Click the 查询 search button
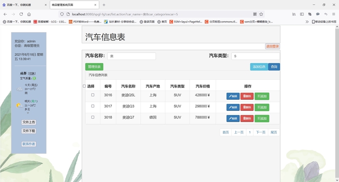 (x=274, y=67)
